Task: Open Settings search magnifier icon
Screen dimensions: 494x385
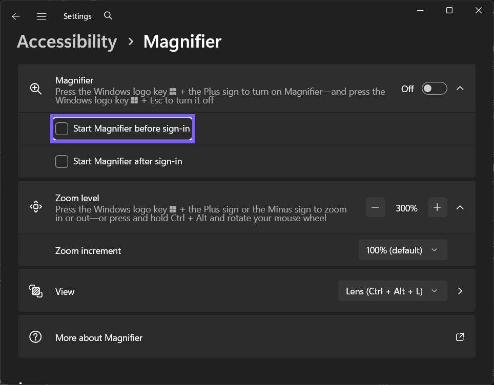Action: coord(108,16)
